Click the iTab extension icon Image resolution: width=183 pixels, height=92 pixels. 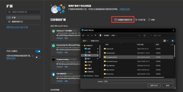[53, 74]
